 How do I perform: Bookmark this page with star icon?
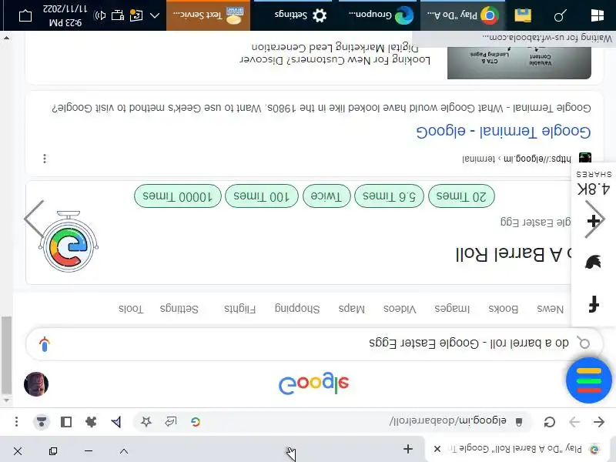click(x=146, y=421)
